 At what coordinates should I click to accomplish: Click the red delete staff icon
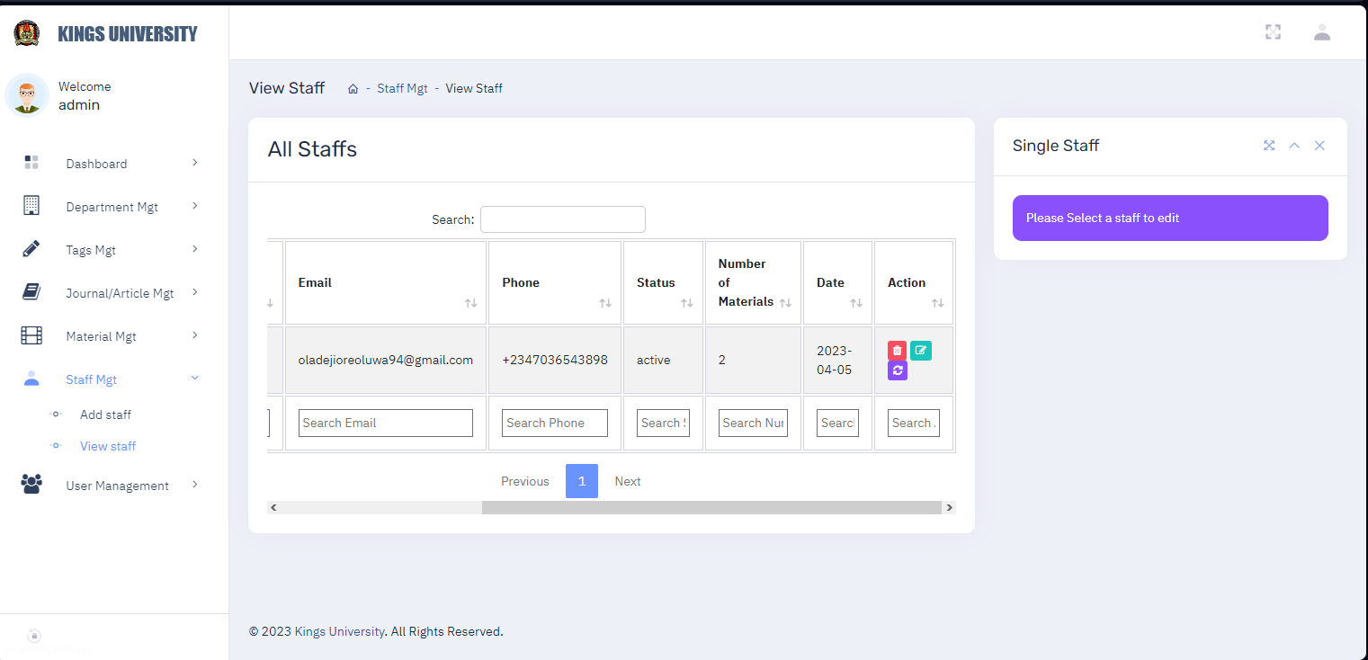pyautogui.click(x=897, y=351)
